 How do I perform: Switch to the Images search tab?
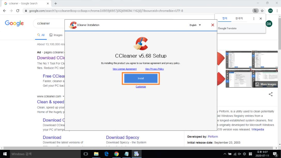[x=56, y=35]
